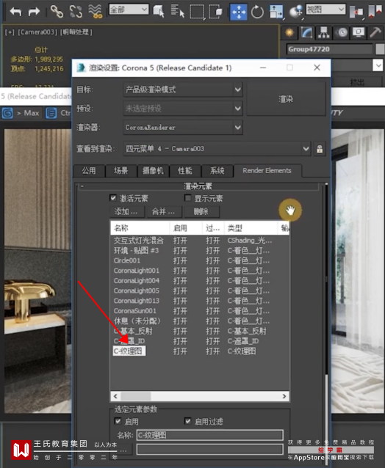
Task: Select the CoronaSun001 element row
Action: [200, 311]
